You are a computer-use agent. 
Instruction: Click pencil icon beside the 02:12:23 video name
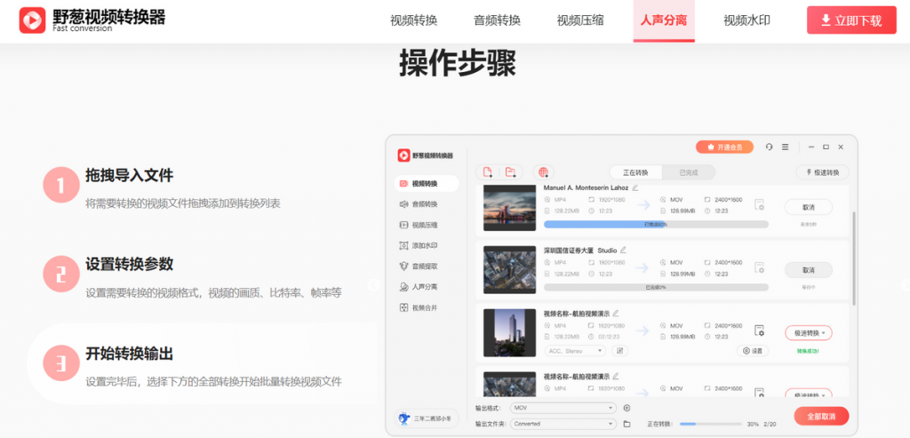(616, 314)
